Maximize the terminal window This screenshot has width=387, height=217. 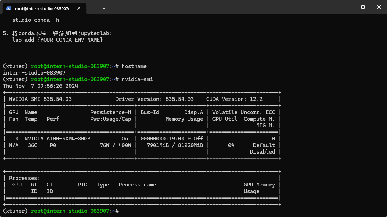pyautogui.click(x=363, y=7)
